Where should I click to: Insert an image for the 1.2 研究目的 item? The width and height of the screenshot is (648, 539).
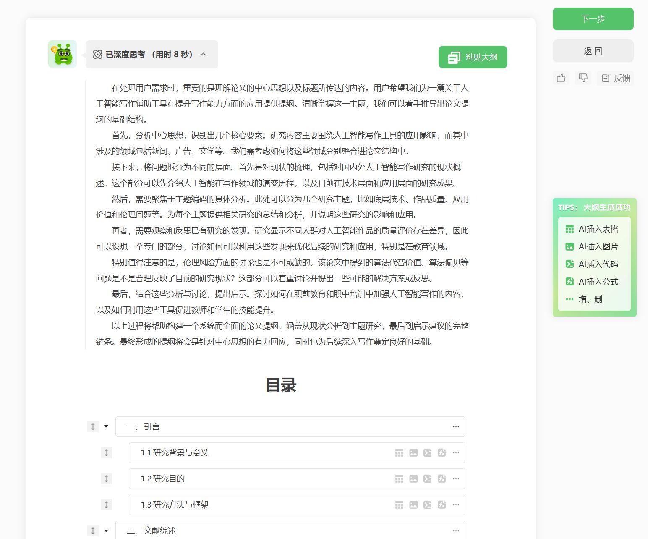(413, 479)
